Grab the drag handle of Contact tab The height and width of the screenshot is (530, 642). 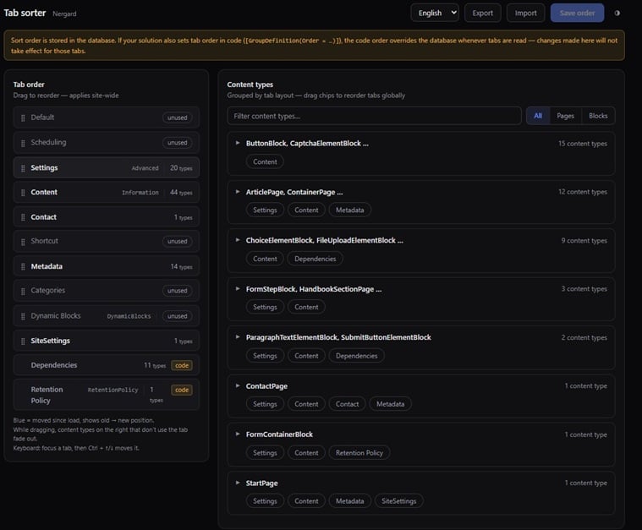[23, 217]
